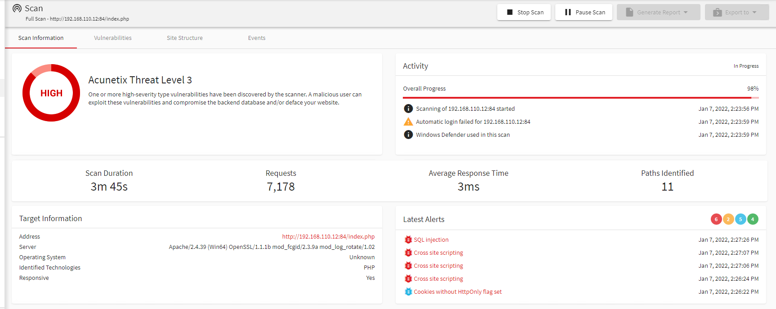Click the Paths Identified value 11

[668, 187]
